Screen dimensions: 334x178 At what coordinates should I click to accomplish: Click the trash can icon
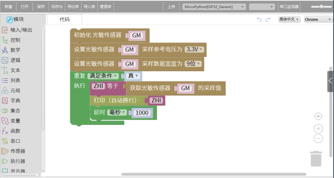[316, 159]
